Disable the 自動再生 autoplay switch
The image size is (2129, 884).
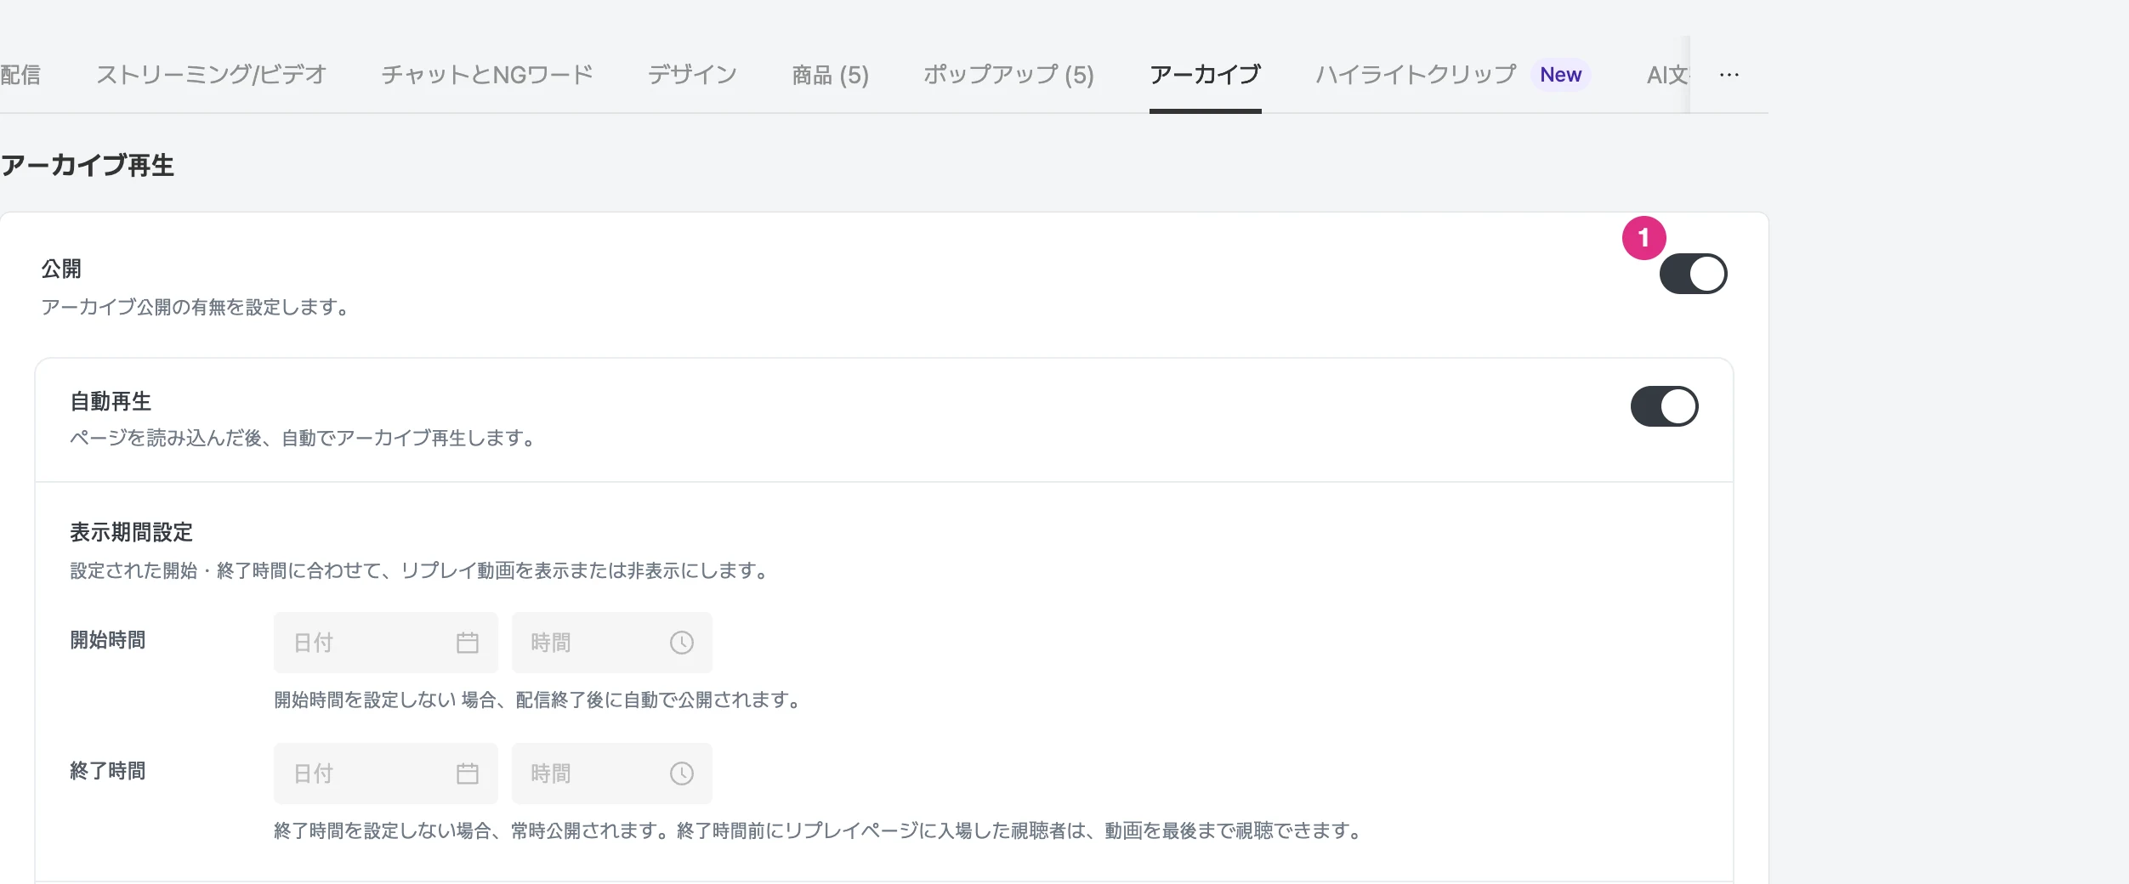tap(1664, 406)
